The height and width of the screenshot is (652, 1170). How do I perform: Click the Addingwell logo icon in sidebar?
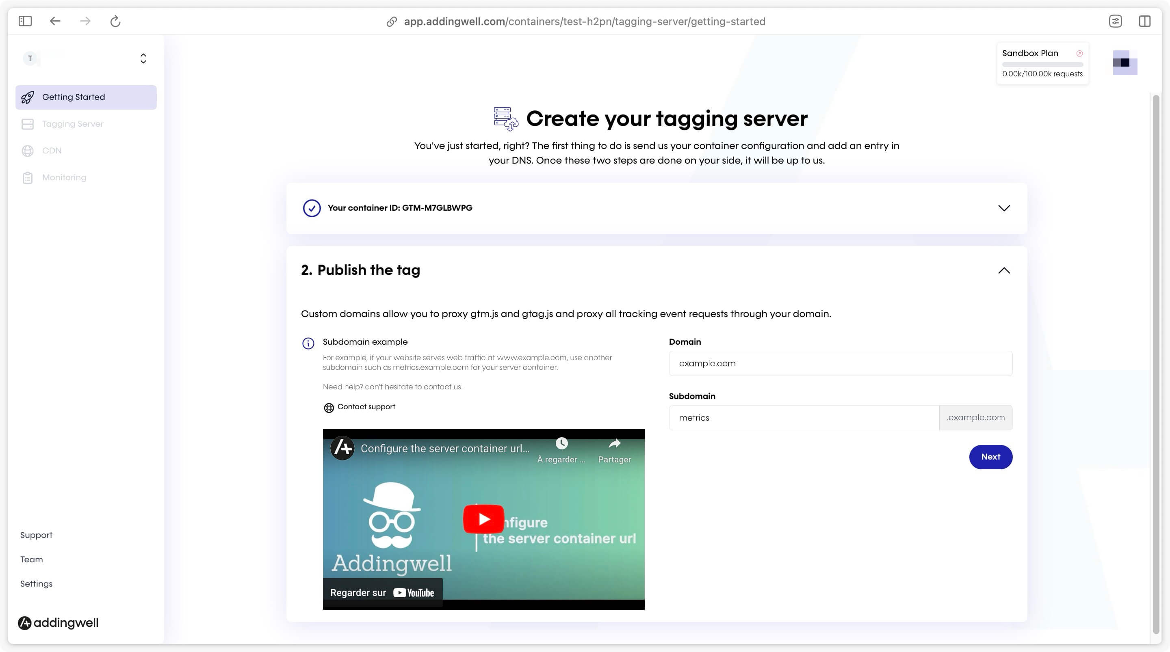25,622
